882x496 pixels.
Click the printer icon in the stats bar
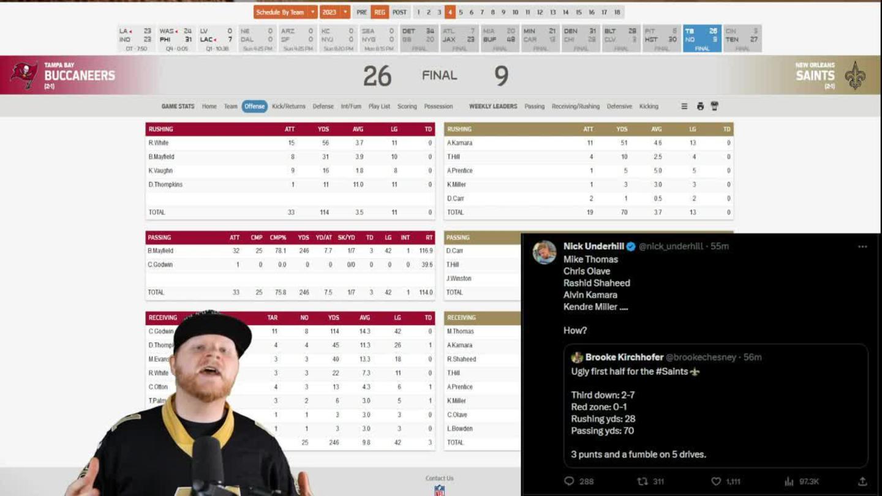coord(700,106)
